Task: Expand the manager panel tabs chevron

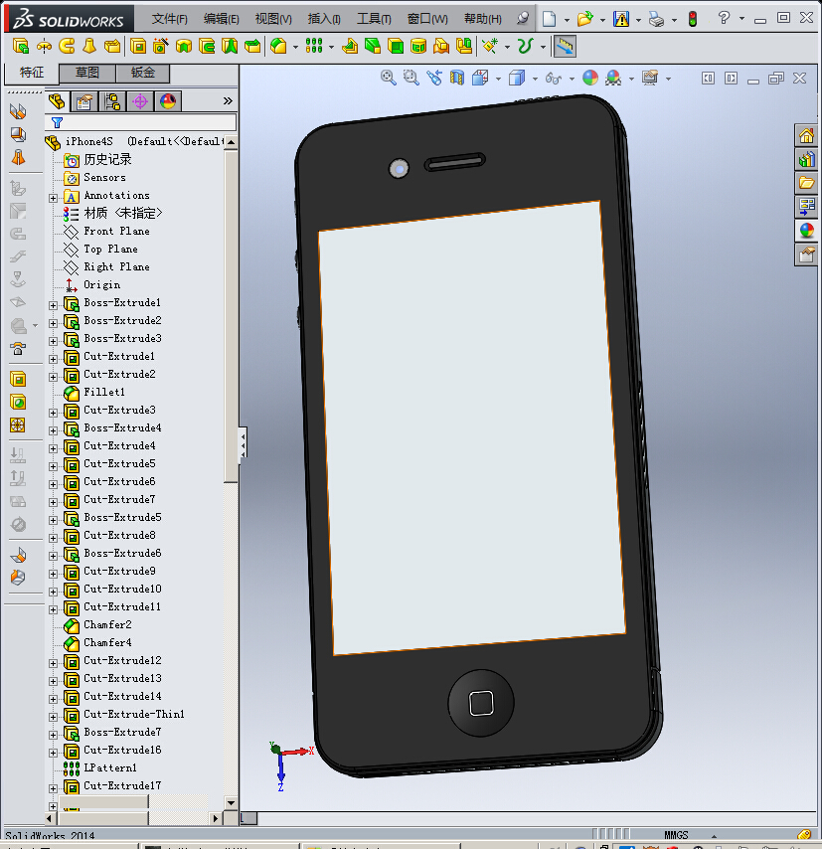Action: pyautogui.click(x=228, y=101)
